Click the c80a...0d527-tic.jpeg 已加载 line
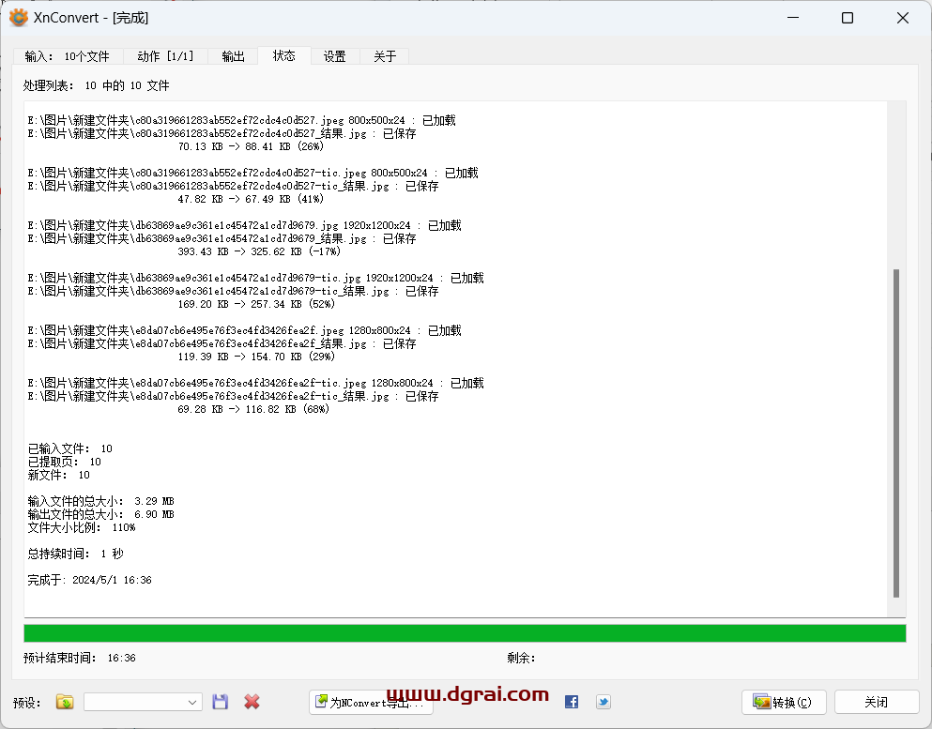932x729 pixels. [252, 173]
